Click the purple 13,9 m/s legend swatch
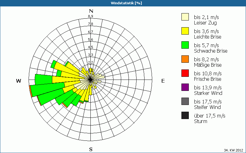 [x=185, y=87]
